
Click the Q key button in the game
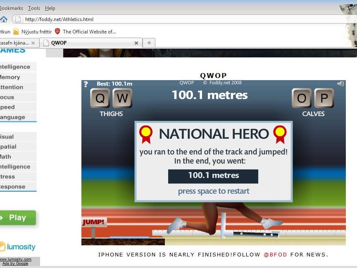(100, 98)
